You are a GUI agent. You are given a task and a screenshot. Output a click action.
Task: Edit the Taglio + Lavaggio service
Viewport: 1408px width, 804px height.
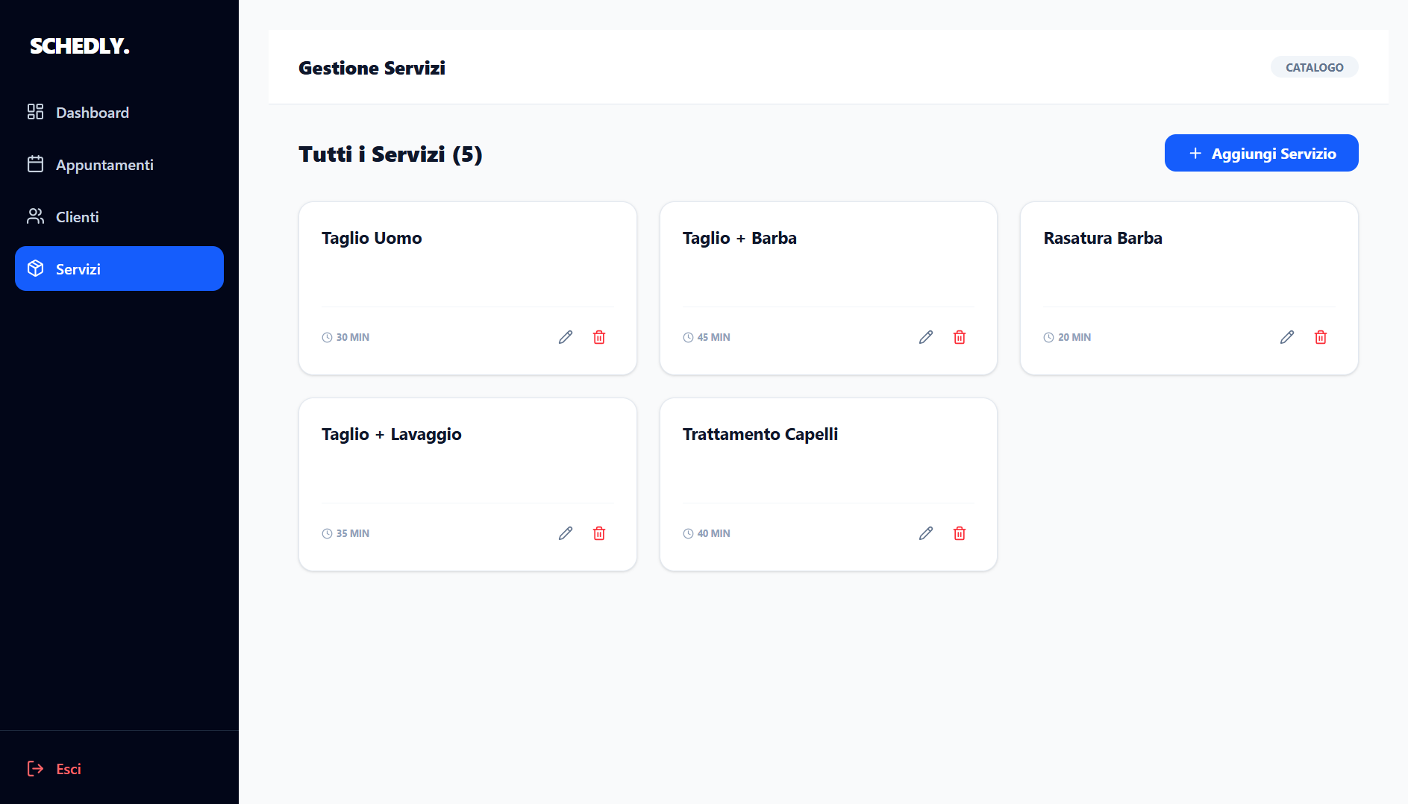pos(566,533)
